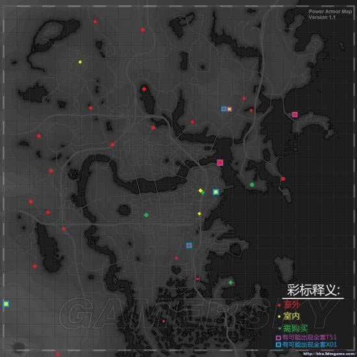Click the red legend label 室外
Viewport: 357px width, 357px height.
[x=291, y=304]
